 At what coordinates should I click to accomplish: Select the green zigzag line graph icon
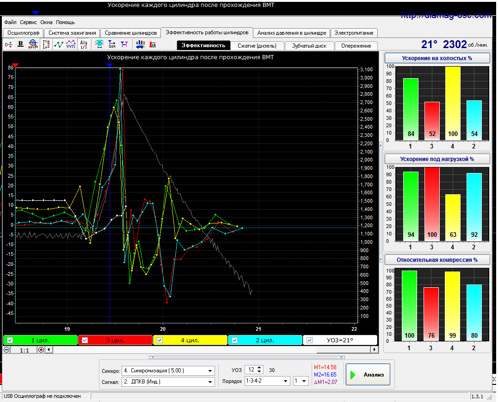coord(58,44)
